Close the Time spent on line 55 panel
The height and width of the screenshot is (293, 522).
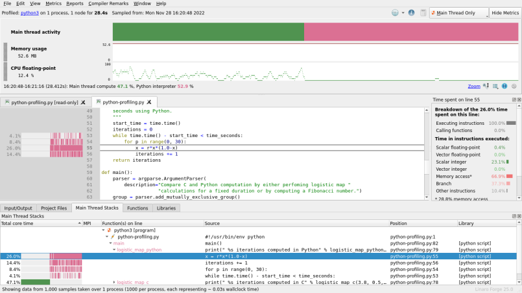click(x=519, y=100)
